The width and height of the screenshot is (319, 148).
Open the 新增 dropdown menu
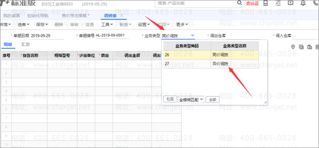5,24
